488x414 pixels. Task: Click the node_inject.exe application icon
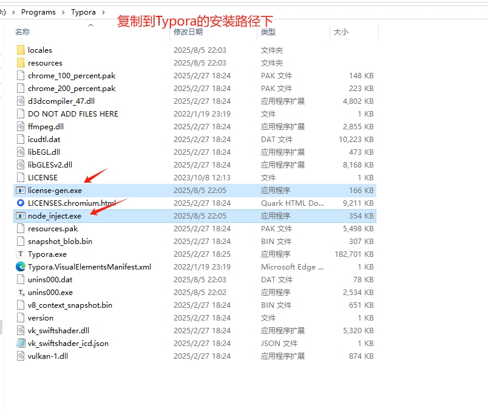pyautogui.click(x=21, y=216)
